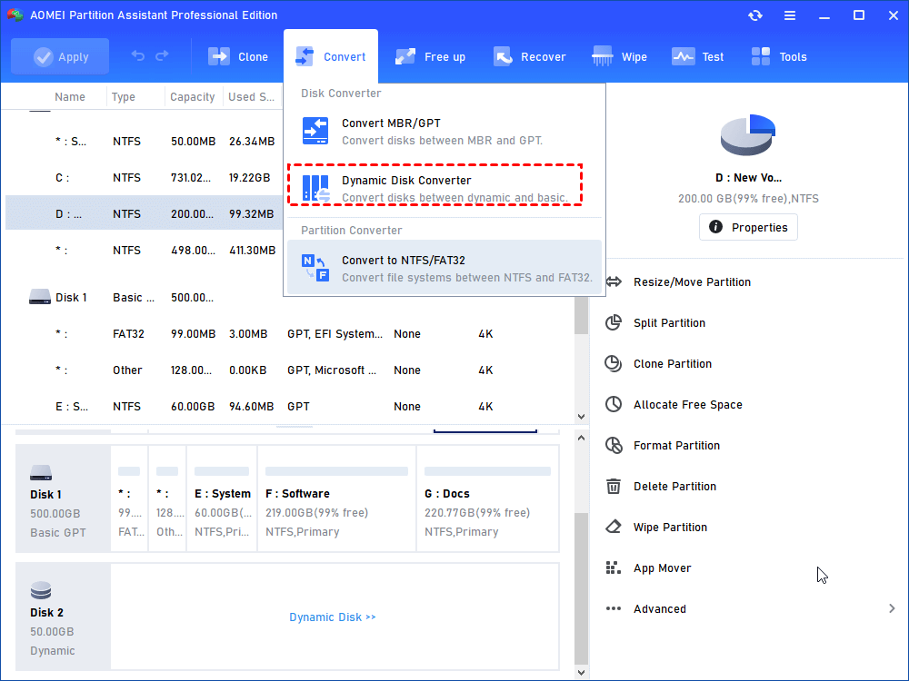This screenshot has width=909, height=681.
Task: Open the Recover menu
Action: (529, 56)
